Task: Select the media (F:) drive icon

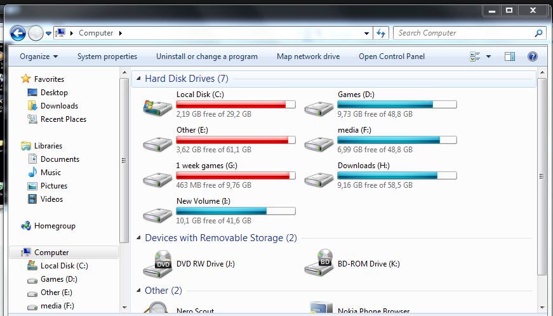Action: coord(319,144)
